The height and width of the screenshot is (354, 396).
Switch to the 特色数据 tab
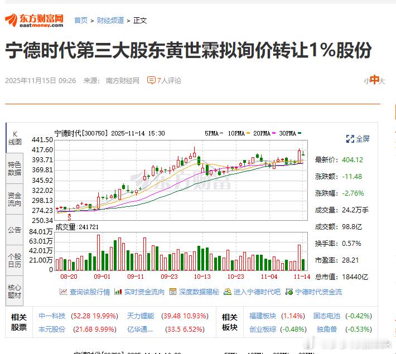(15, 168)
